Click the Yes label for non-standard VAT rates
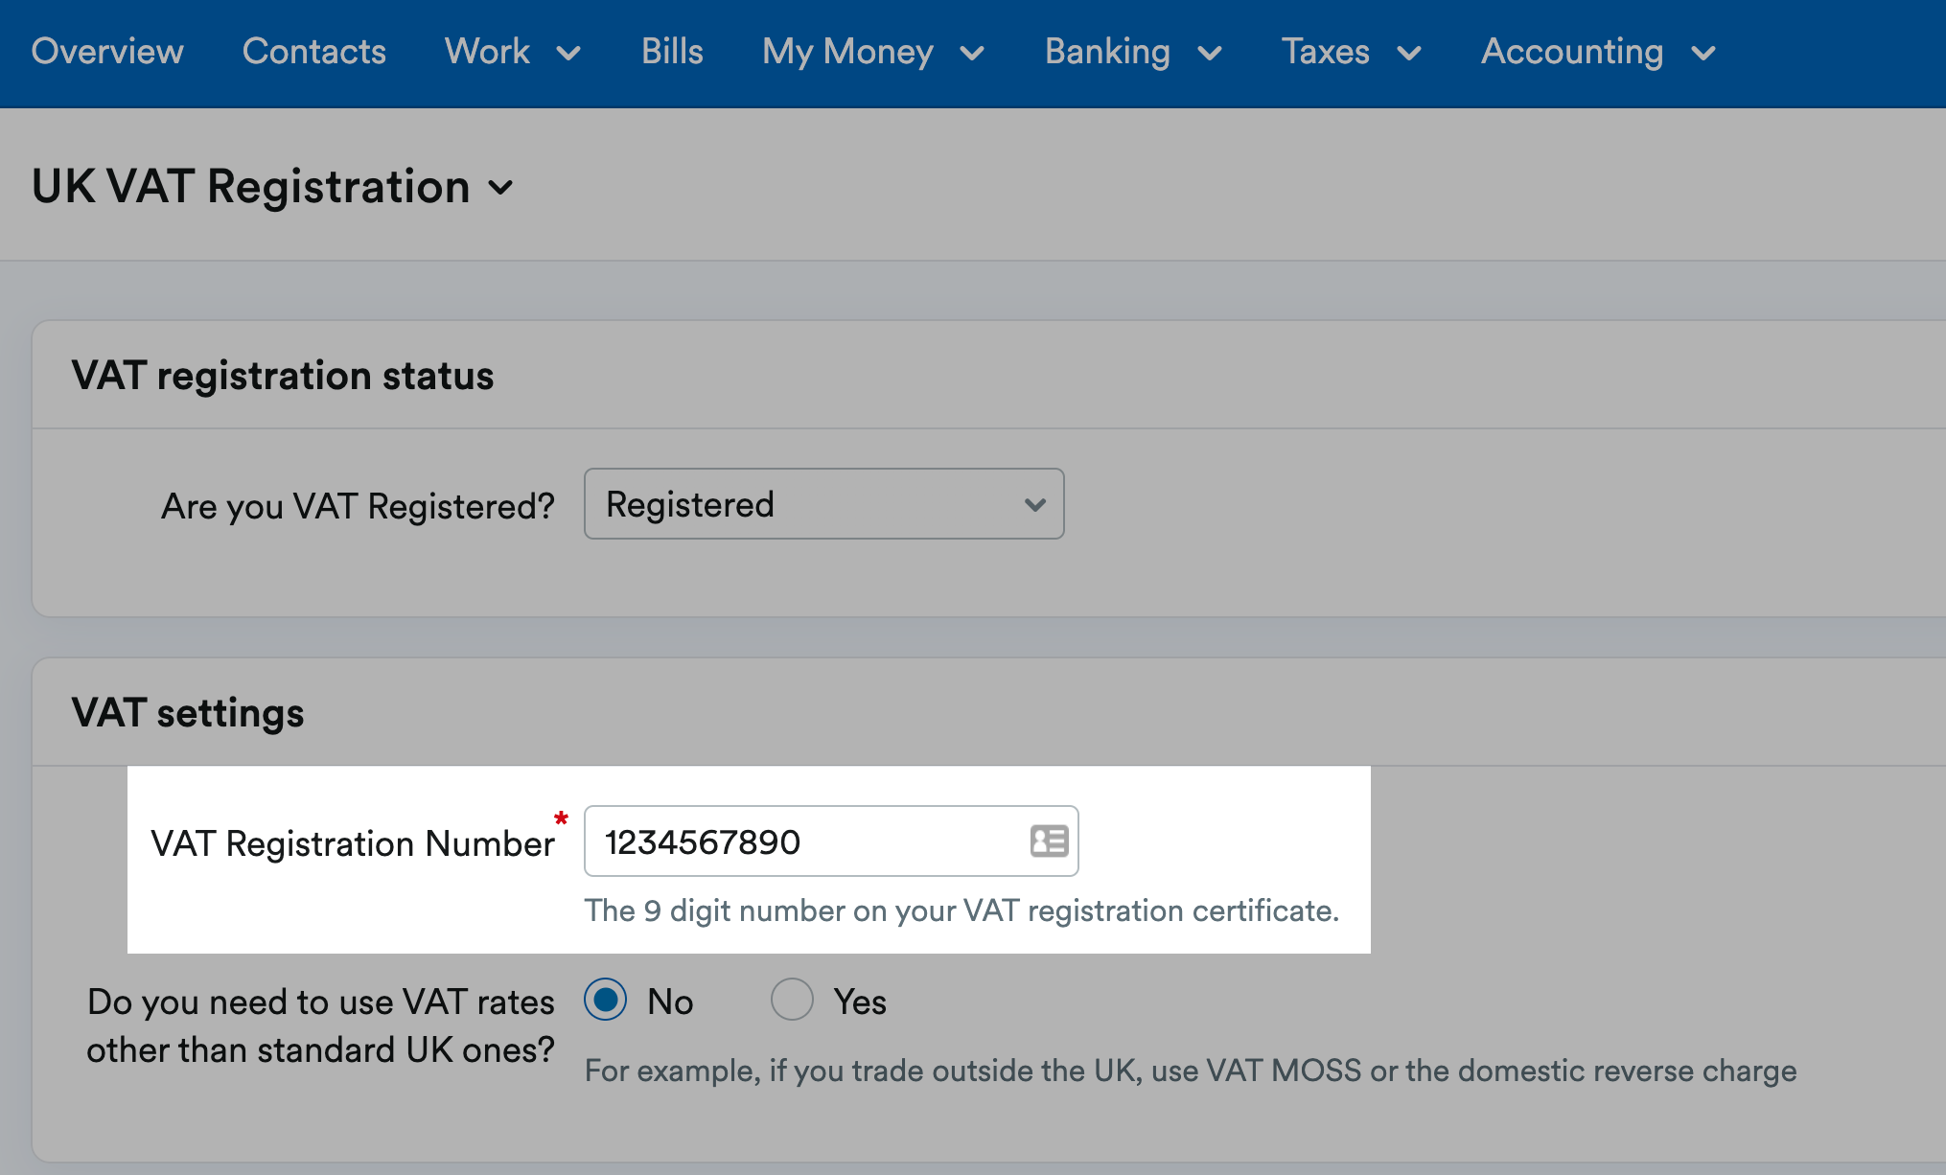 (x=860, y=1002)
